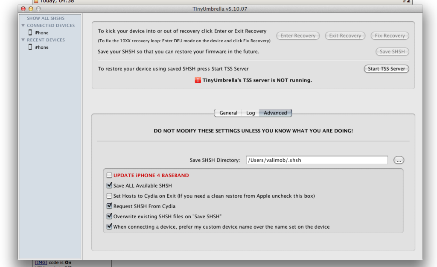Toggle prefer custom device name checkbox

tap(109, 226)
